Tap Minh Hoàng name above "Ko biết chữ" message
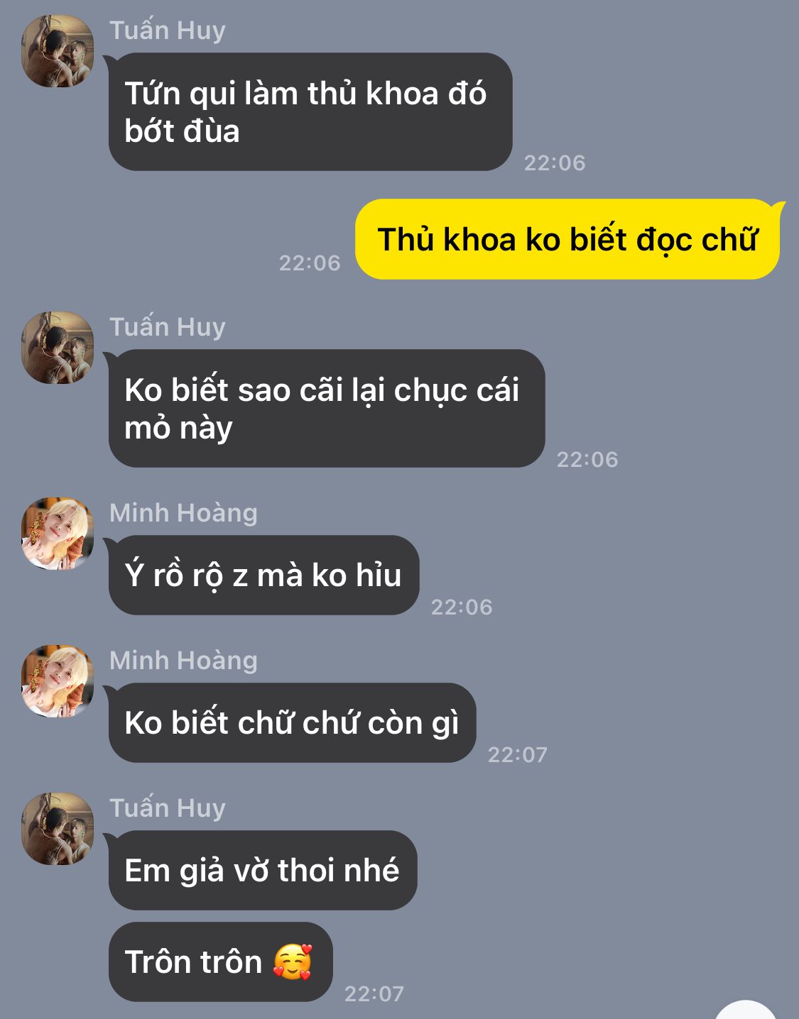Image resolution: width=799 pixels, height=1019 pixels. (x=183, y=660)
